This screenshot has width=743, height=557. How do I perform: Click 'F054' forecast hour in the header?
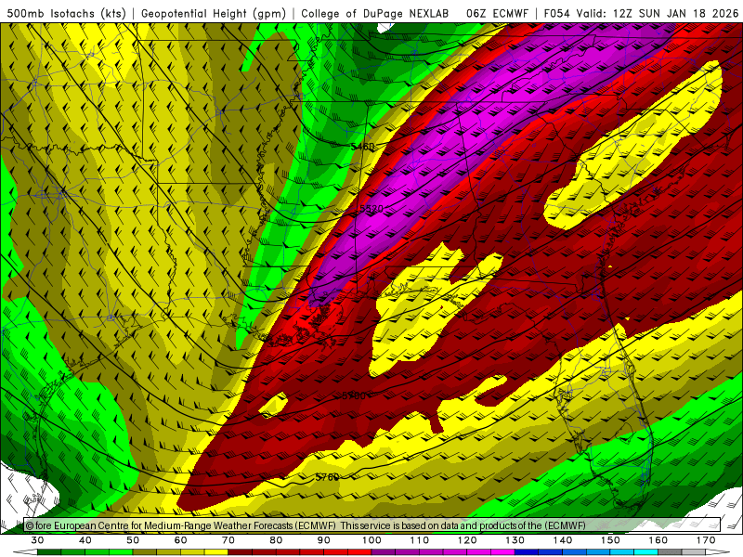pyautogui.click(x=556, y=13)
